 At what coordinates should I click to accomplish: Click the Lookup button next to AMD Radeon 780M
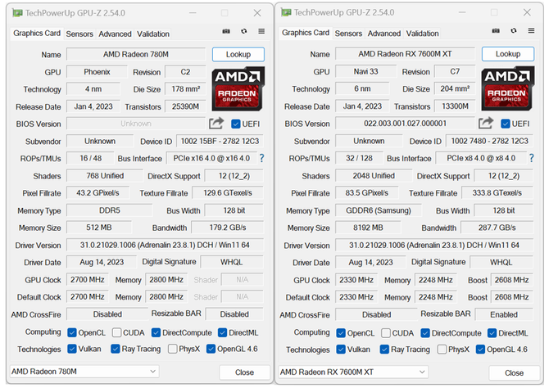(238, 54)
